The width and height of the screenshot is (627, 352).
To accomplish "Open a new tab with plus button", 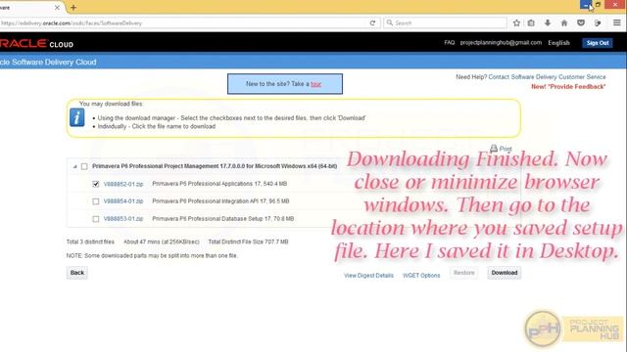I will pos(73,8).
